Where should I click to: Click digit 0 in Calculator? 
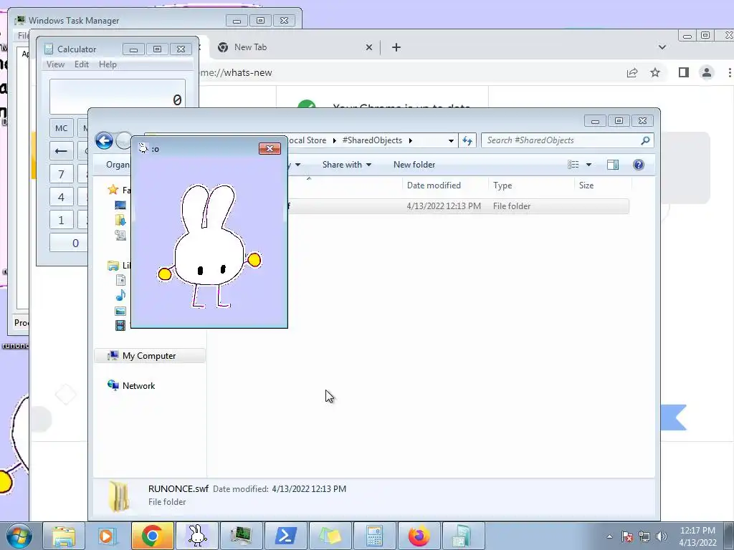tap(70, 243)
